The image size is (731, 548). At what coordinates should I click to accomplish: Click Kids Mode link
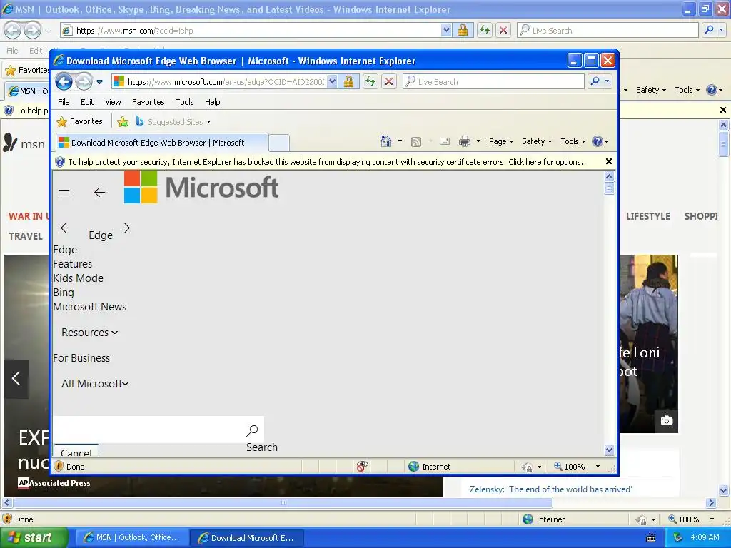pyautogui.click(x=78, y=278)
